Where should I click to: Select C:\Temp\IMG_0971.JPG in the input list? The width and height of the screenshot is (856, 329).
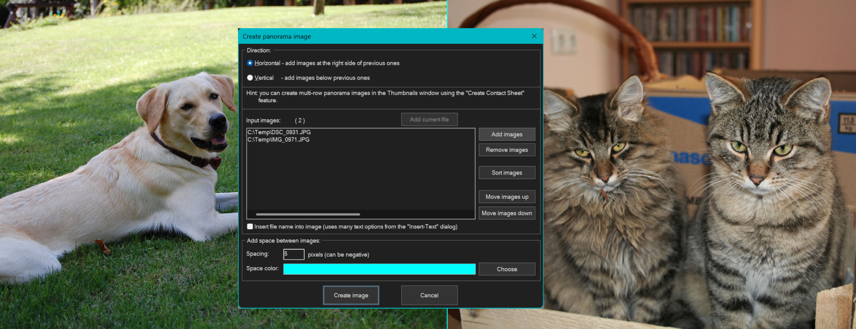click(278, 139)
